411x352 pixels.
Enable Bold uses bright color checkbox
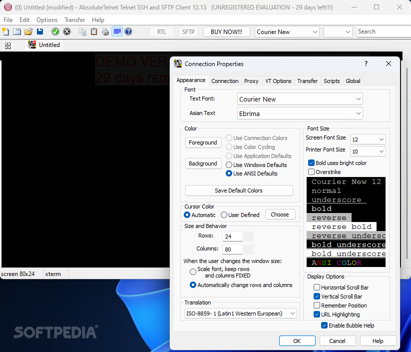311,163
